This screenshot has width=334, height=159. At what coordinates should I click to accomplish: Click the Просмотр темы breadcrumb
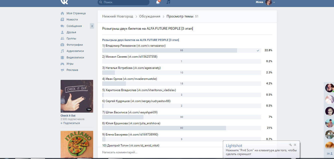point(180,16)
